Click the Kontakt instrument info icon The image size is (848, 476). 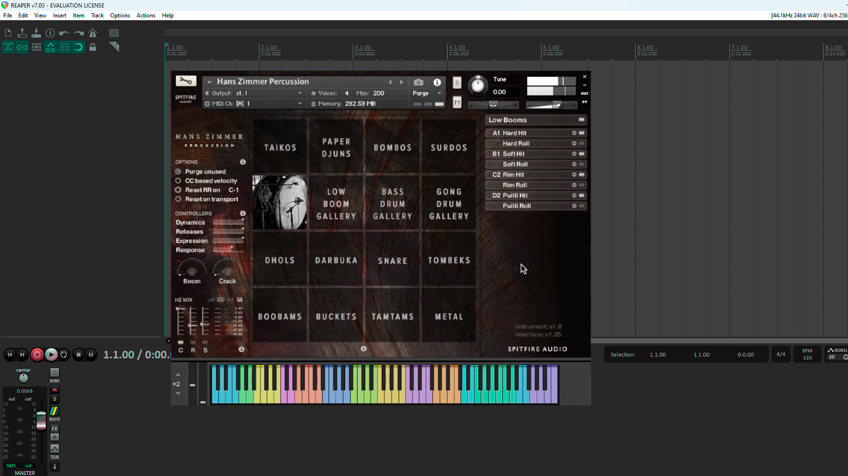tap(437, 82)
